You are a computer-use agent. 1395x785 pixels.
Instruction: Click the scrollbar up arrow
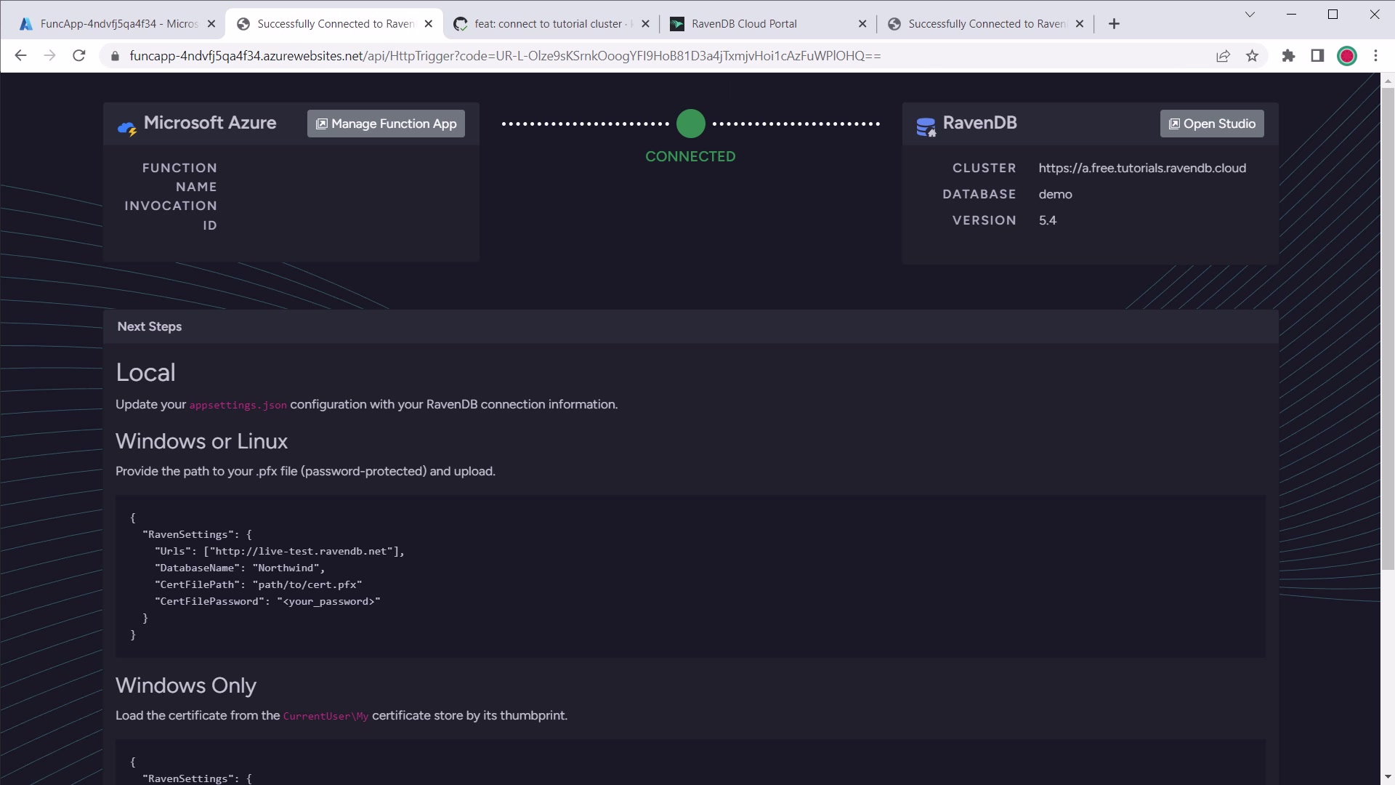pyautogui.click(x=1388, y=81)
